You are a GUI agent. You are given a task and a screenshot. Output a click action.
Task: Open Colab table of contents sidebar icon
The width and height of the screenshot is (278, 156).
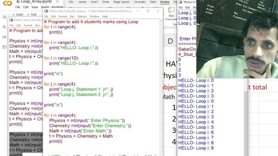pos(4,17)
